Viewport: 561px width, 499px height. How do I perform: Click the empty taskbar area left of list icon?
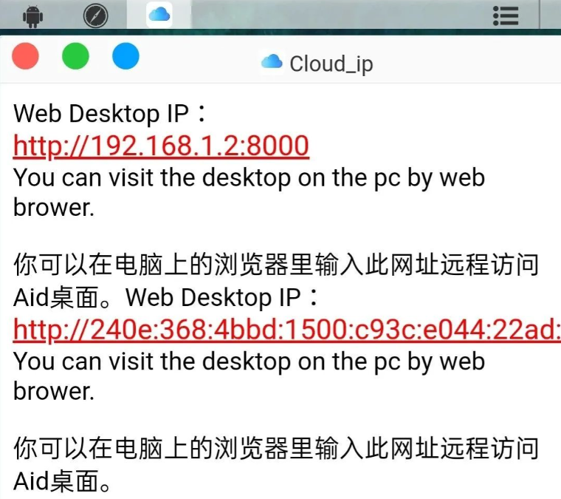click(x=340, y=15)
